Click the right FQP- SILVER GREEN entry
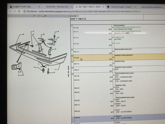165x124 pixels. point(124,118)
